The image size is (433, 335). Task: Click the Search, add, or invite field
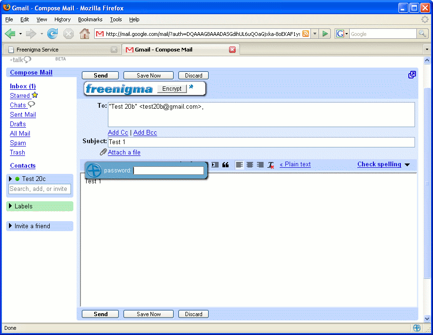(x=39, y=189)
